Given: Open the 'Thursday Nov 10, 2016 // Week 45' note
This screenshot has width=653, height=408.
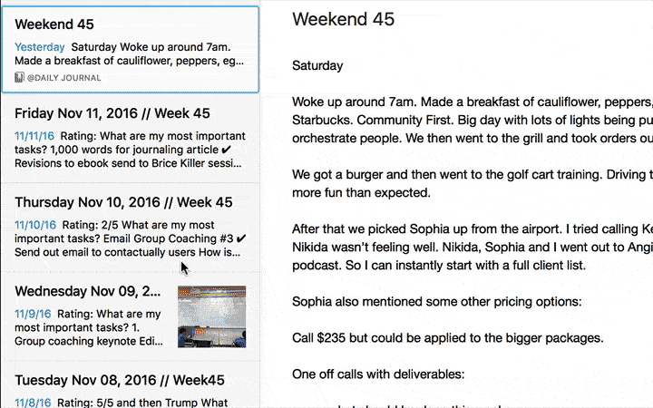Looking at the screenshot, I should click(123, 202).
